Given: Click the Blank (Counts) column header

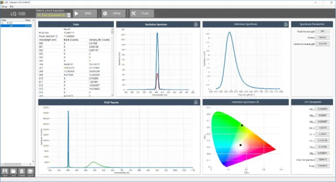Looking at the screenshot, I should (71, 40).
